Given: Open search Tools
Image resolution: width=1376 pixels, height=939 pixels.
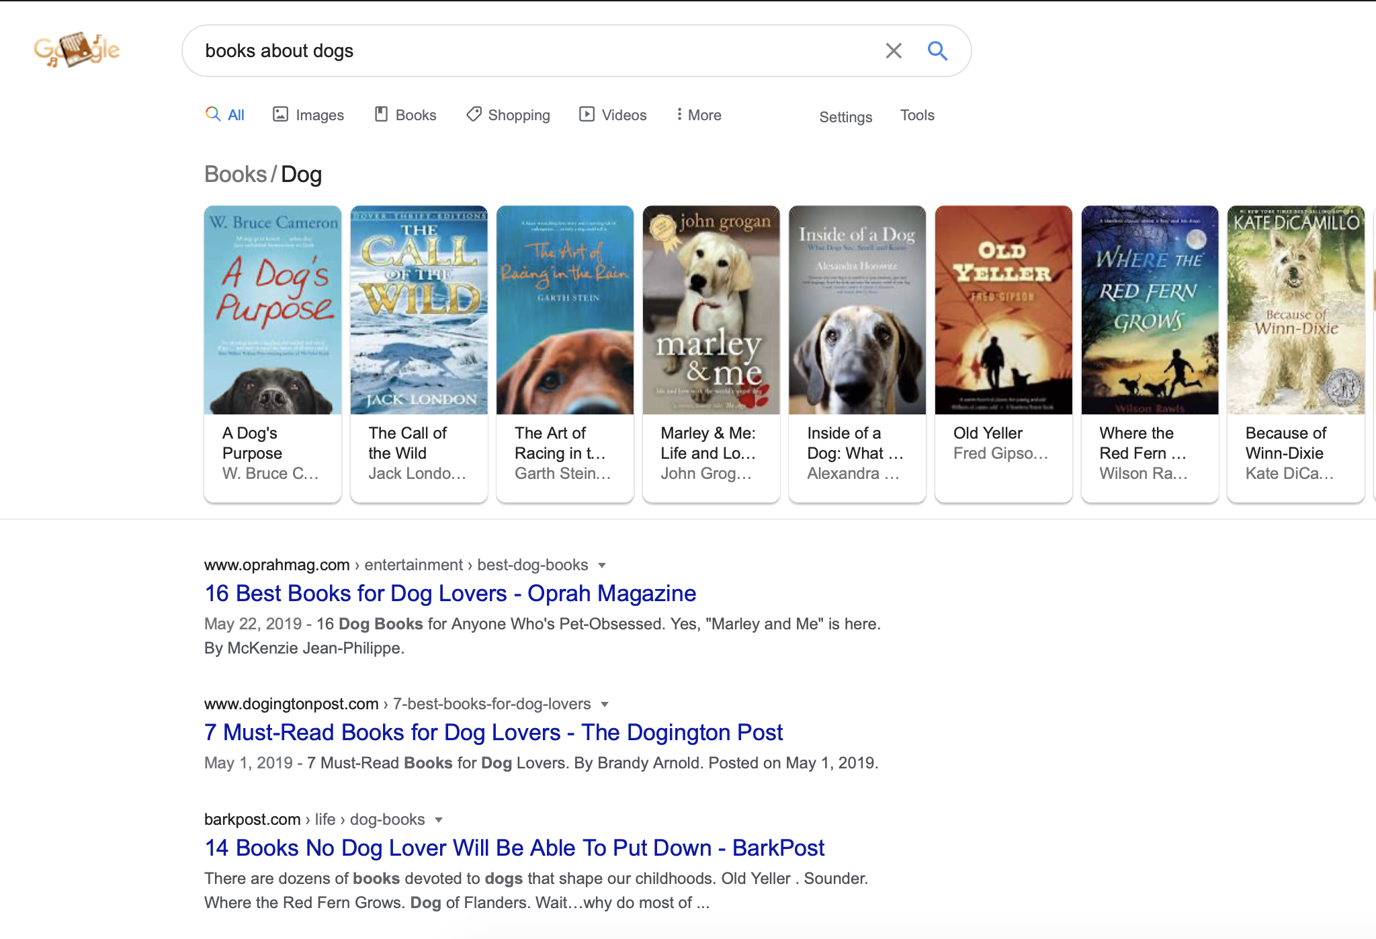Looking at the screenshot, I should pos(917,115).
